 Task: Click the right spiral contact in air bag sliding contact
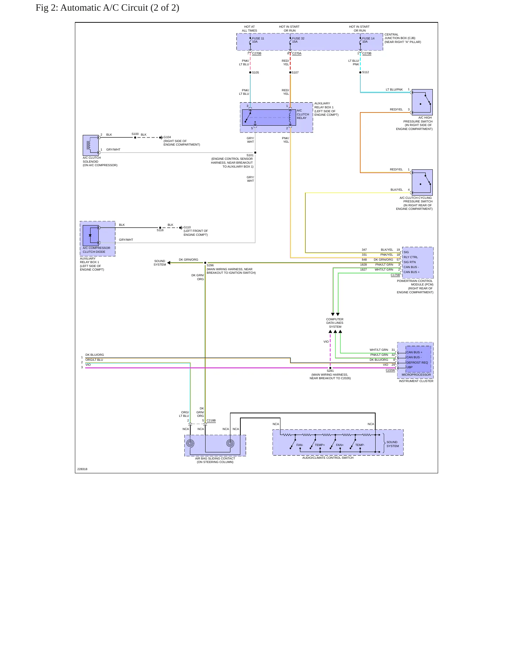pos(230,443)
